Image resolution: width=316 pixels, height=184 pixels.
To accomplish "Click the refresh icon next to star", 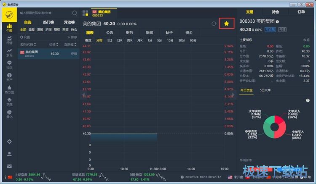I will [x=214, y=24].
